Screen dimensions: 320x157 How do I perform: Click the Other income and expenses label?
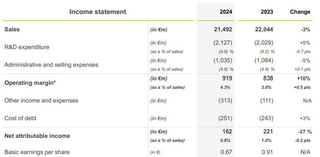click(41, 100)
